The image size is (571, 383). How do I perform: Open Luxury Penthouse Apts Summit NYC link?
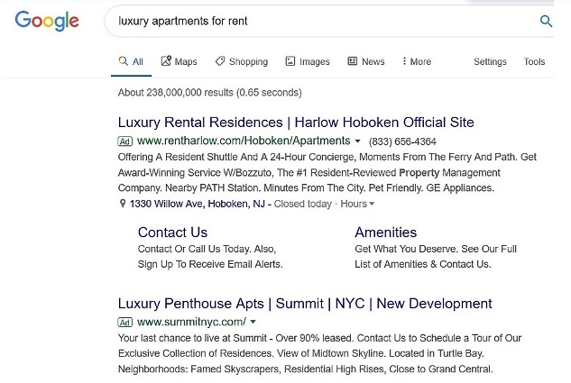click(x=305, y=304)
